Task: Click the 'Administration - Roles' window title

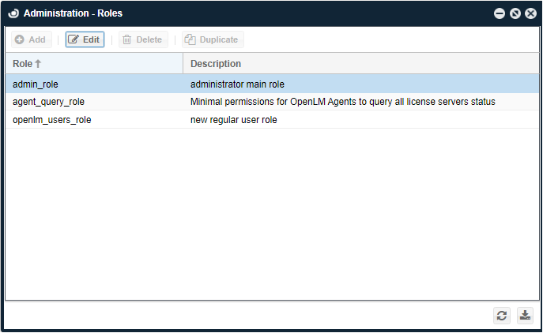Action: tap(73, 13)
